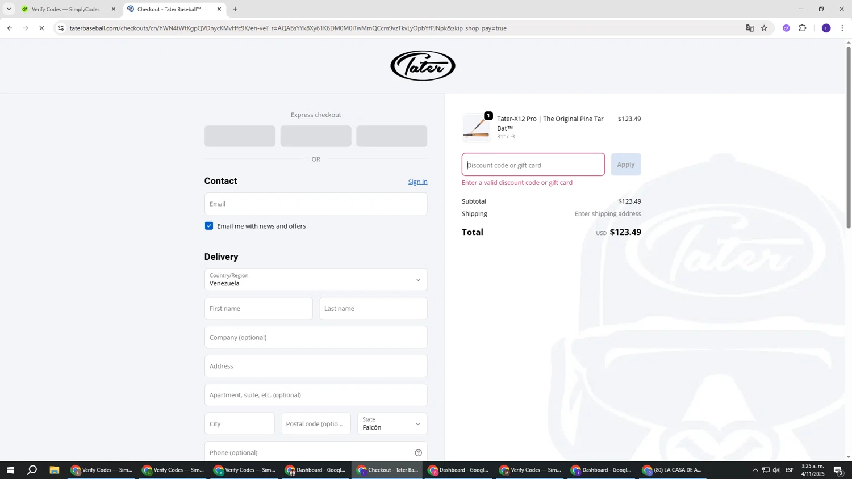Click the Last name field
The width and height of the screenshot is (852, 479).
coord(373,309)
